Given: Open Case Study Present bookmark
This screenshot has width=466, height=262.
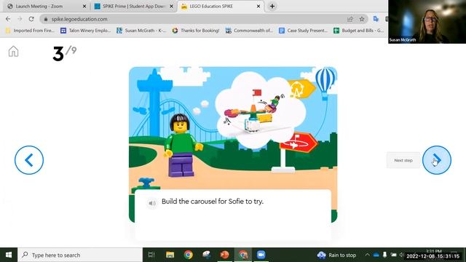Looking at the screenshot, I should click(x=303, y=31).
